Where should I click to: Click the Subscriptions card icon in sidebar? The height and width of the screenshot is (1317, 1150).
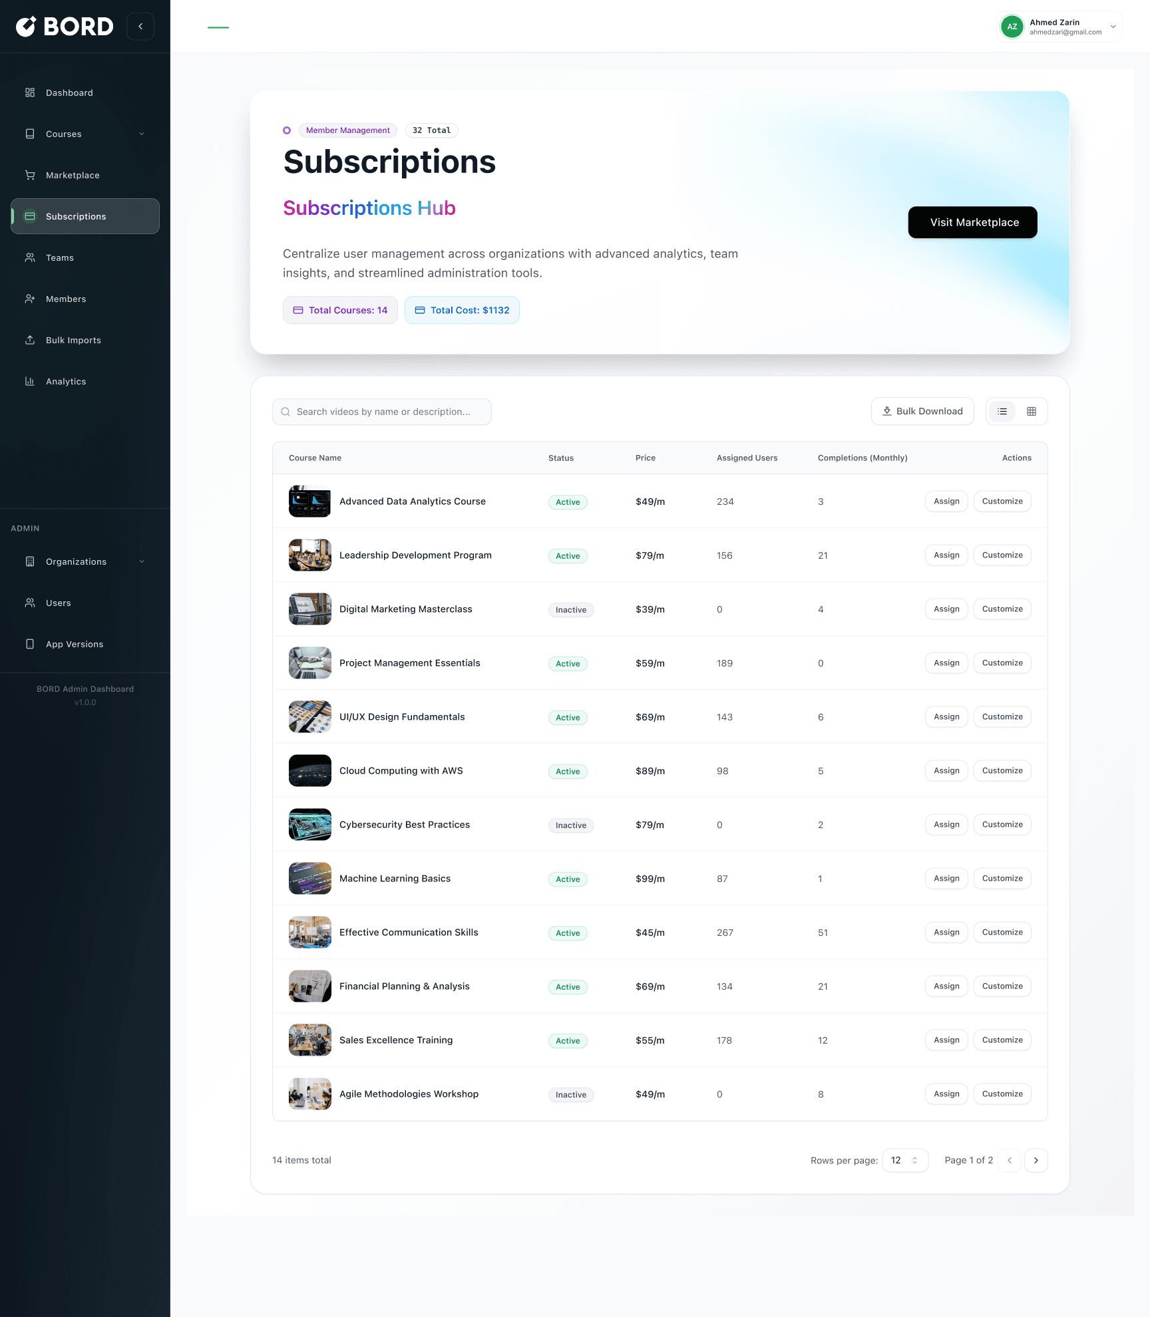point(30,216)
